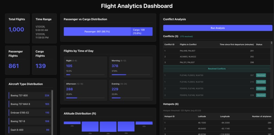
Task: Click the Conflict ID column header
Action: point(169,44)
